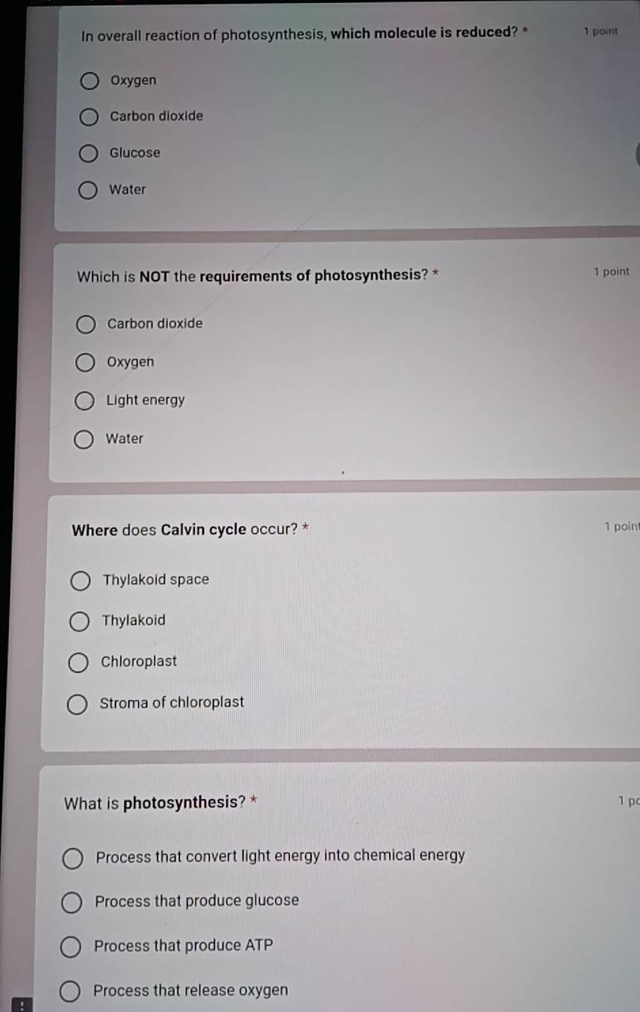Pick Glucose in the first question

(x=89, y=153)
